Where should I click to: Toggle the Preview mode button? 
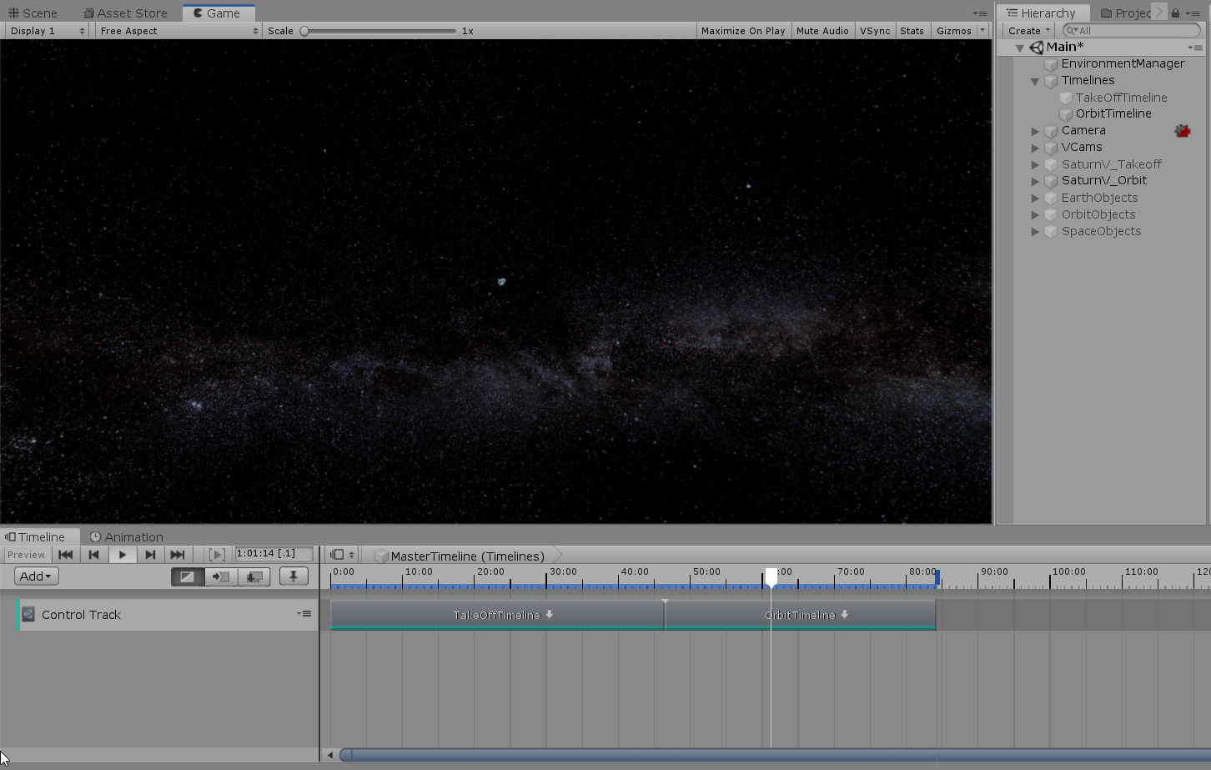27,555
